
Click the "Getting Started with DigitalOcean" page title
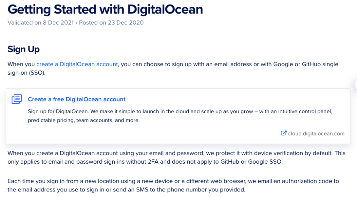pos(105,9)
